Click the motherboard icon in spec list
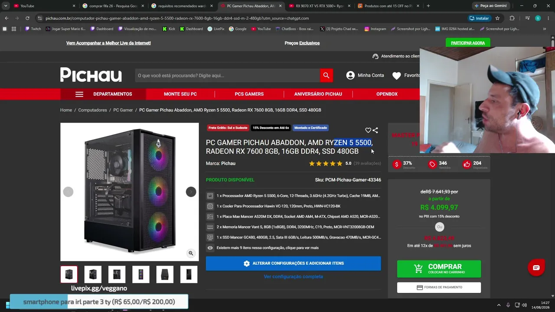The image size is (555, 312). (210, 217)
